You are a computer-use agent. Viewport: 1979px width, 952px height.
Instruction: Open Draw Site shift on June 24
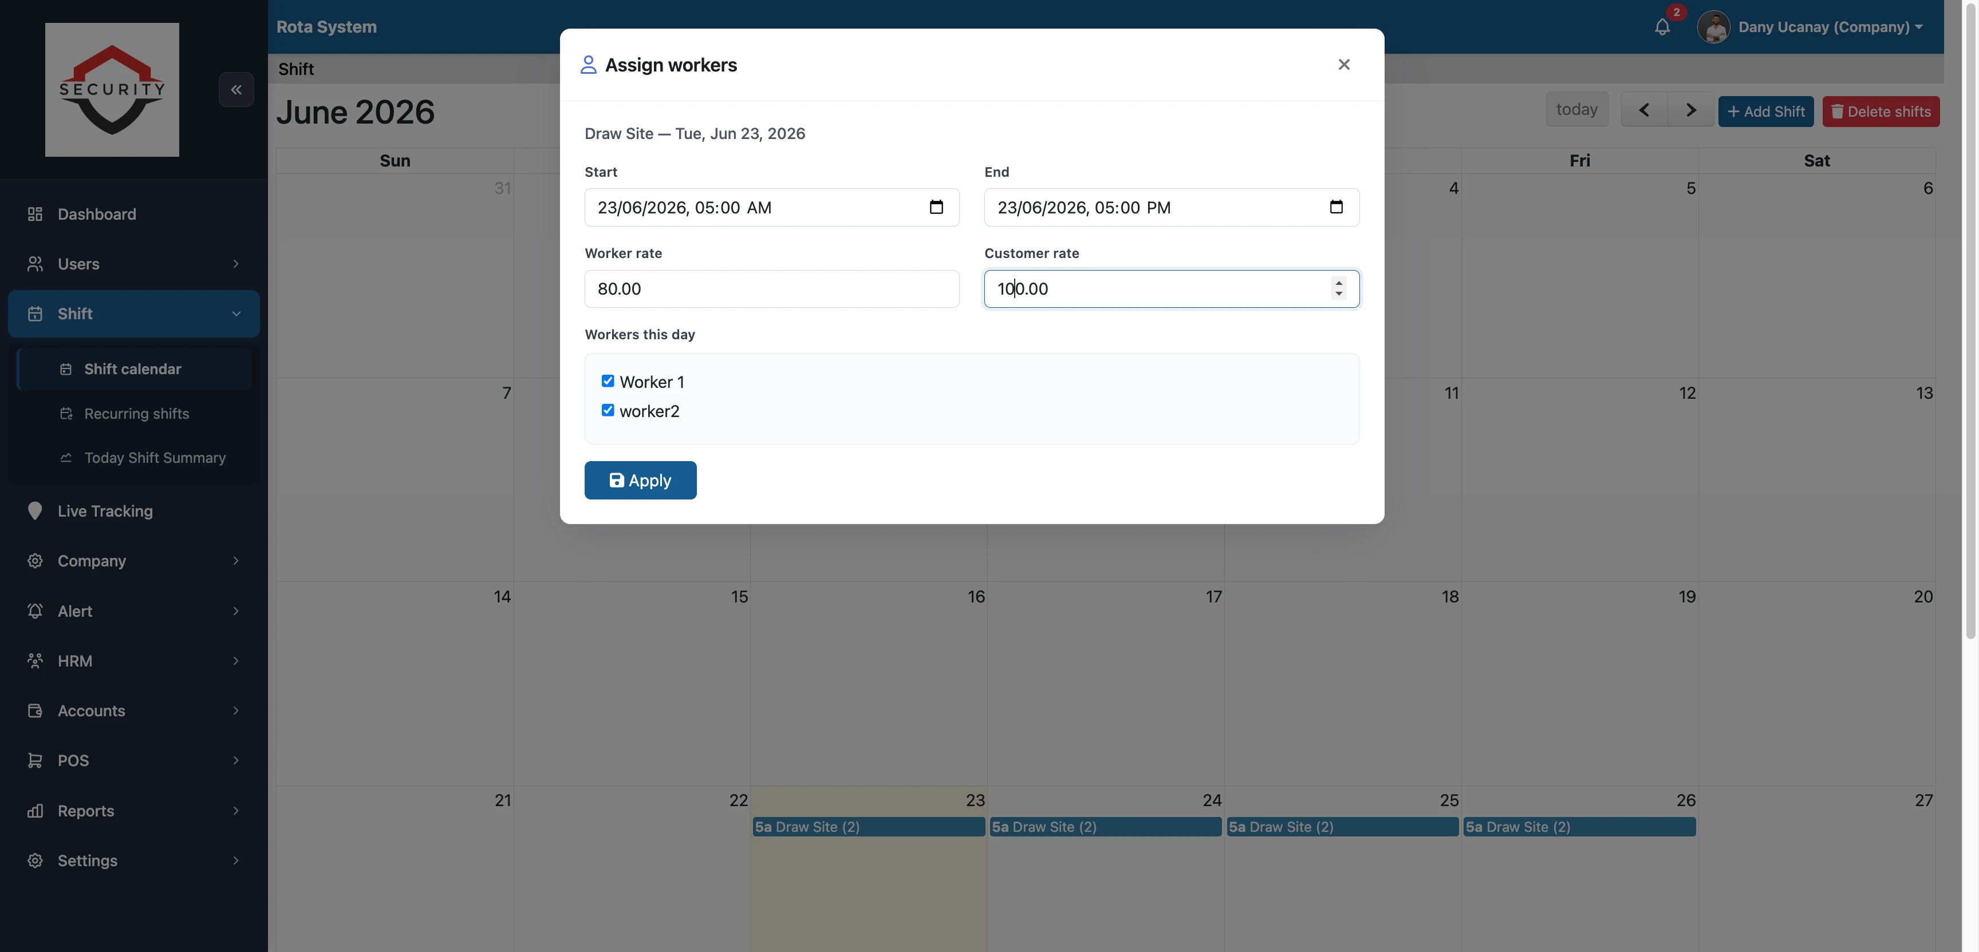(x=1106, y=827)
